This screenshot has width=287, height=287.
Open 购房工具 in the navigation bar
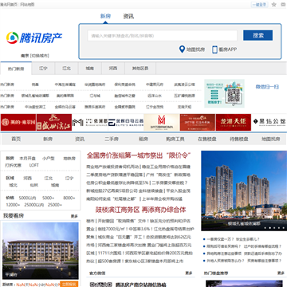tap(175, 139)
